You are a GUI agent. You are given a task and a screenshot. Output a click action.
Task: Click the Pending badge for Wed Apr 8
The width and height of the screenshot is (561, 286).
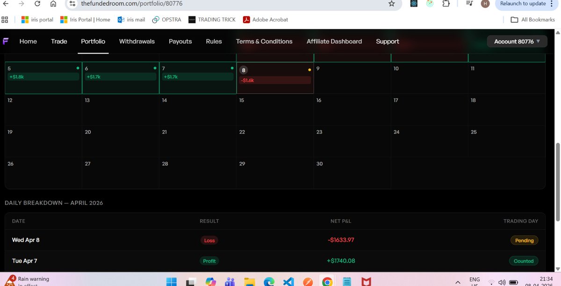[524, 240]
